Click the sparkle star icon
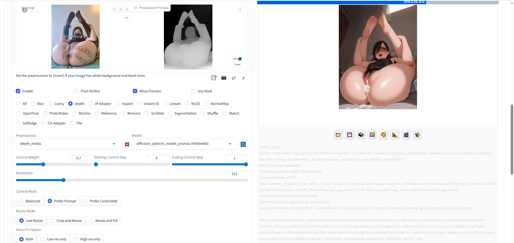Viewport: 514px width, 243px height. point(417,135)
